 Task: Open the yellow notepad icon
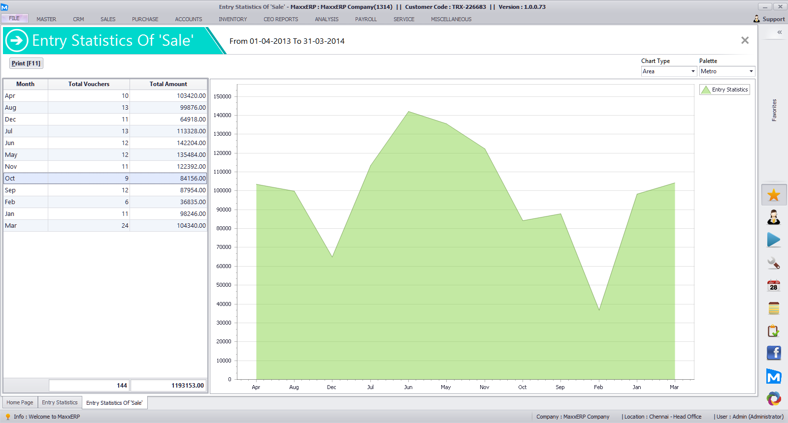[x=774, y=308]
